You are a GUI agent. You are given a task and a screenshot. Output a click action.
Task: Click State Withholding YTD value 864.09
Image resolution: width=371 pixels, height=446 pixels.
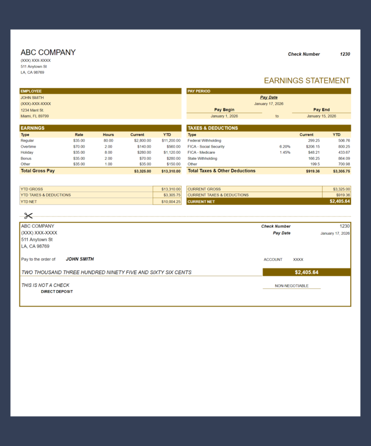(x=344, y=158)
